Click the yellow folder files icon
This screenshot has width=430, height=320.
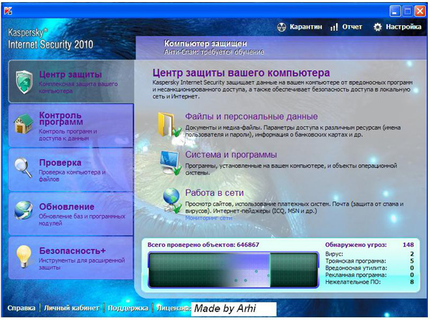click(169, 125)
